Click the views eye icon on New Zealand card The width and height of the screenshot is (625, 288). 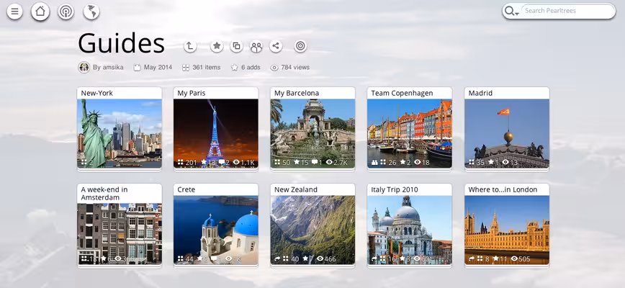coord(320,259)
